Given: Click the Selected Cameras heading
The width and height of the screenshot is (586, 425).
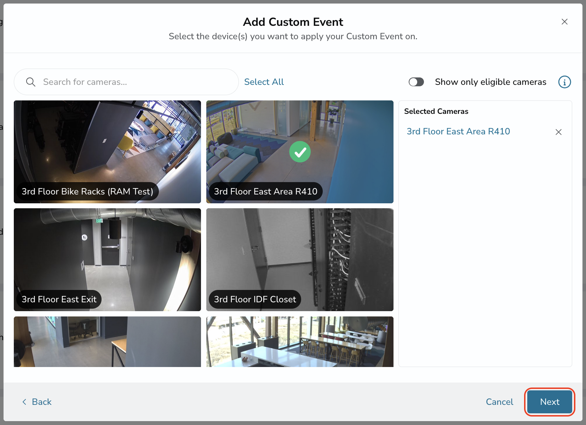Looking at the screenshot, I should 436,111.
